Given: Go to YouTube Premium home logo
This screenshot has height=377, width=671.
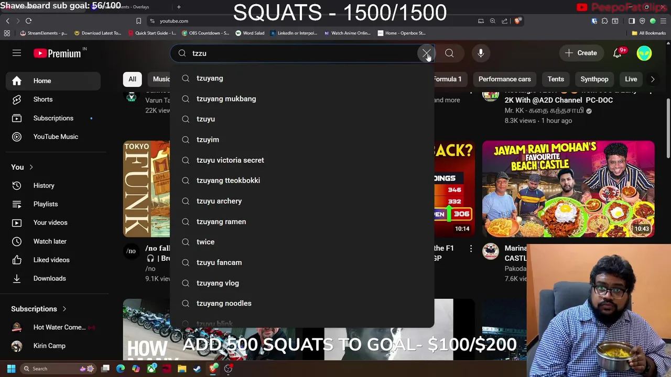Looking at the screenshot, I should click(58, 53).
